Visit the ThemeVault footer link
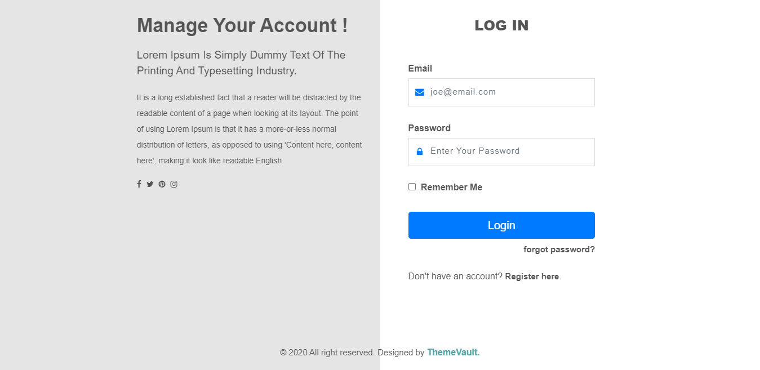 [453, 353]
